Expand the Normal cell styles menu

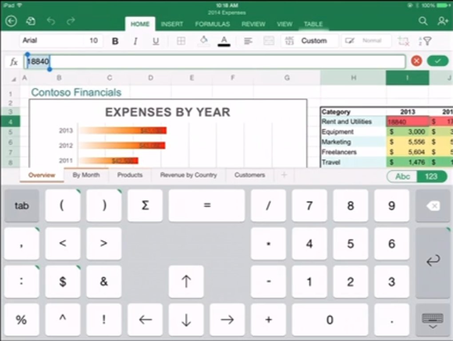point(366,41)
